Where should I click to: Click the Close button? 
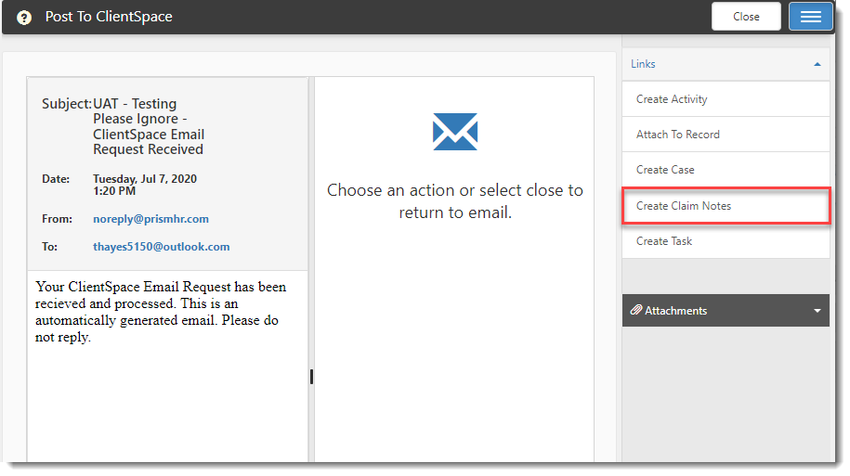pyautogui.click(x=746, y=17)
